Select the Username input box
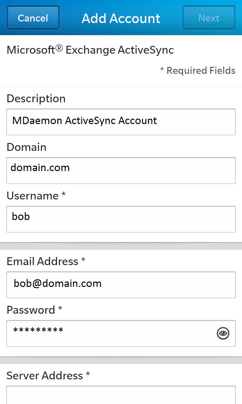Screen dimensions: 242x404 [121, 219]
